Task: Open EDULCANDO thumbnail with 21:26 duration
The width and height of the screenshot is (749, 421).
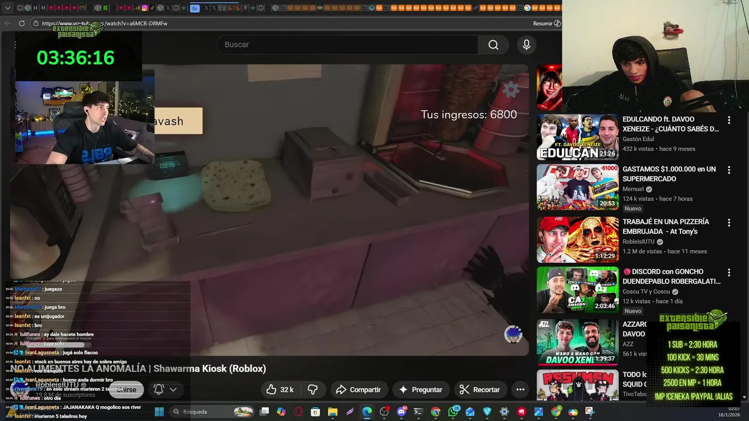Action: click(578, 137)
